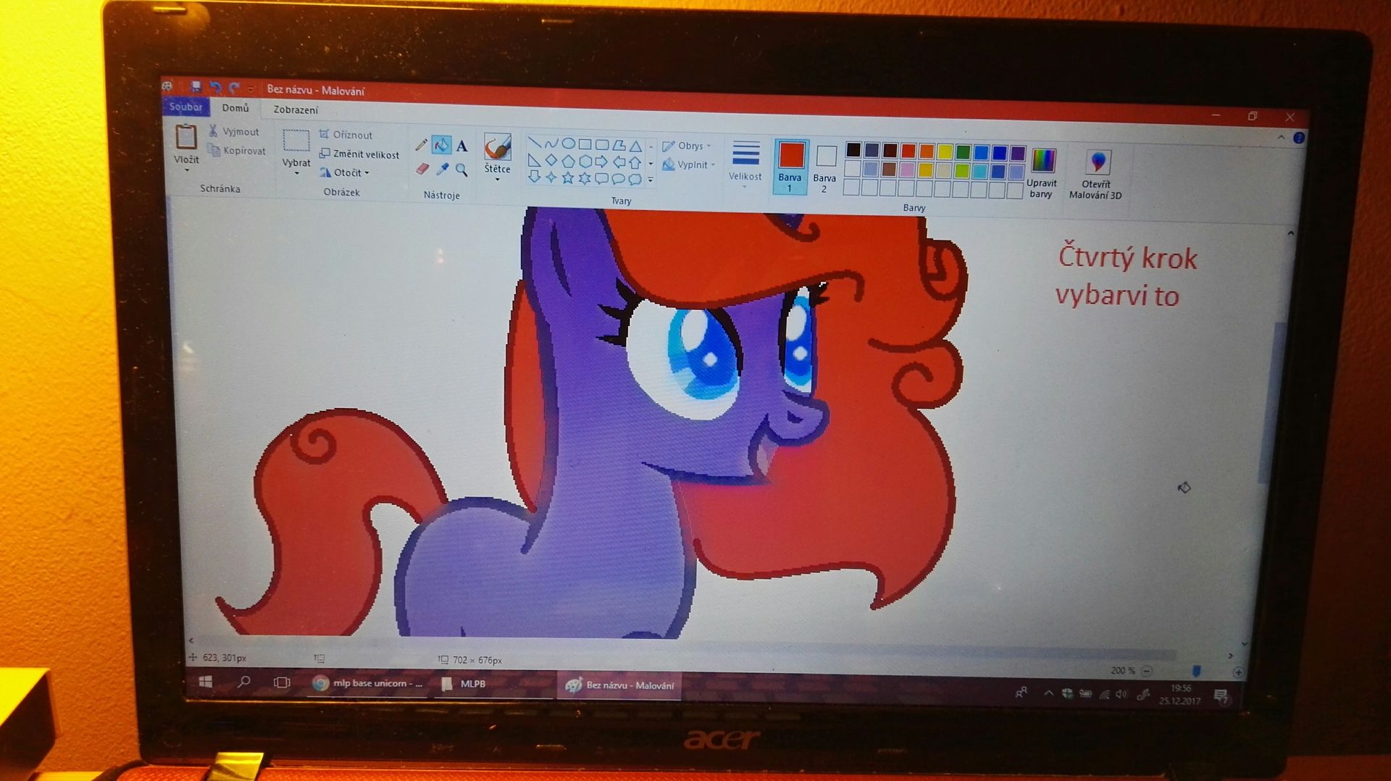Choose the black color swatch

(853, 150)
